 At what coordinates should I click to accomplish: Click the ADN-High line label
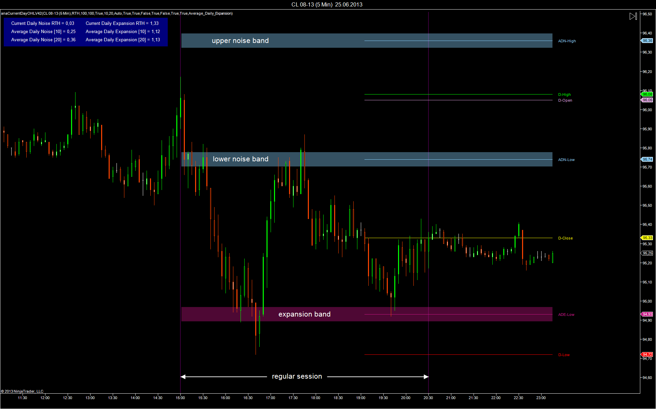pyautogui.click(x=567, y=41)
